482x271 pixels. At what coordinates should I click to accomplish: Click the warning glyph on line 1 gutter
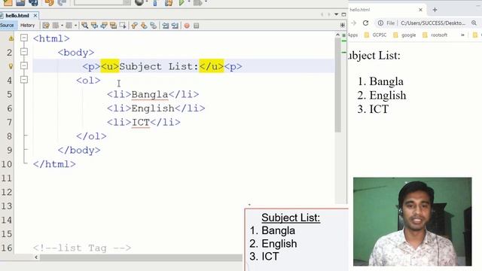(11, 38)
